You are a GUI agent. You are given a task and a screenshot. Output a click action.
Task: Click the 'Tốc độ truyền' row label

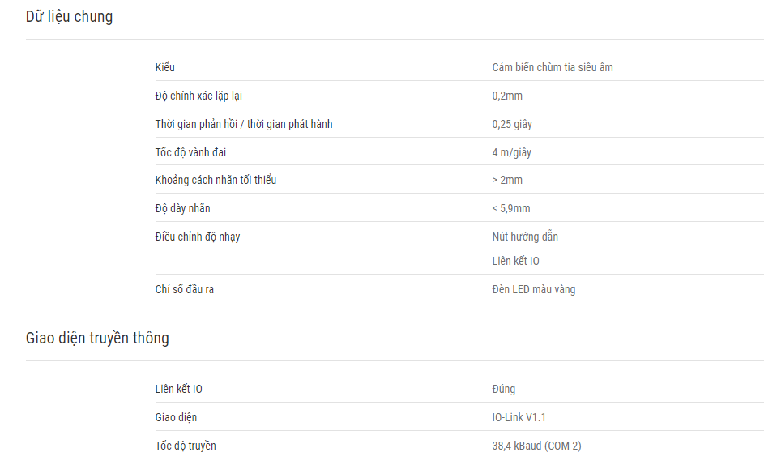[x=186, y=446]
